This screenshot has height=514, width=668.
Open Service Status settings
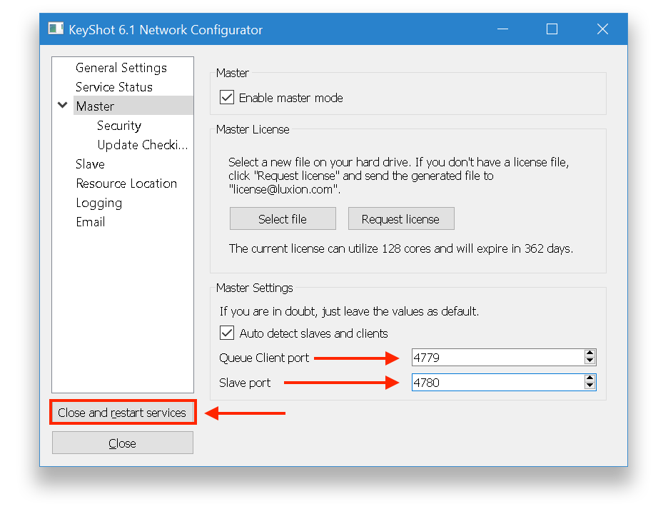tap(114, 86)
